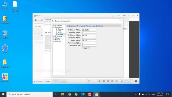Screen dimensions: 172x97
Task: Close the All Devices panel
Action: (126, 20)
